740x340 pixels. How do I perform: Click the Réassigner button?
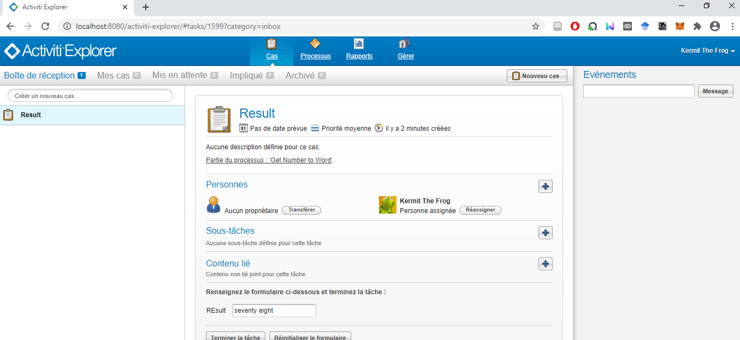pyautogui.click(x=480, y=210)
